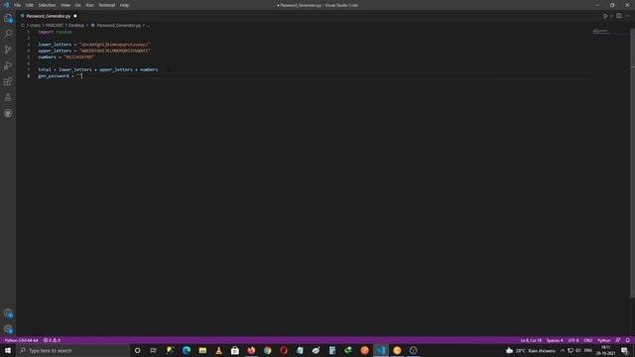Open the Edit menu

(x=30, y=5)
